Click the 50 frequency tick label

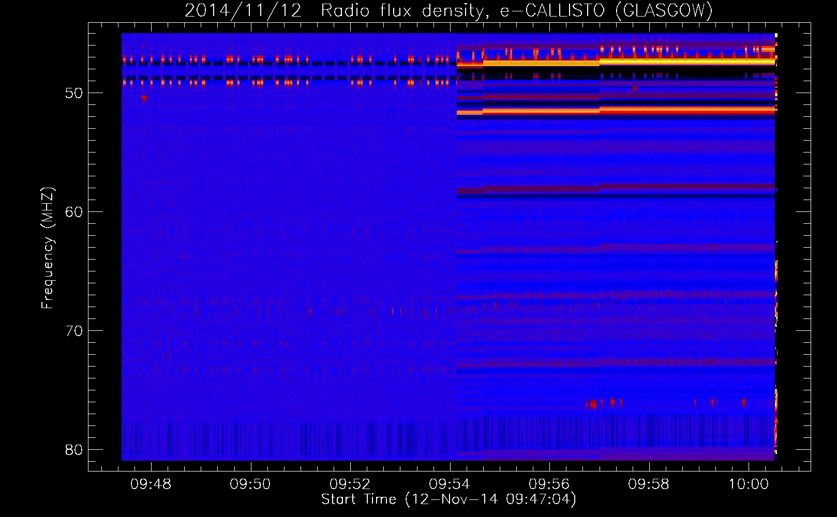[74, 93]
